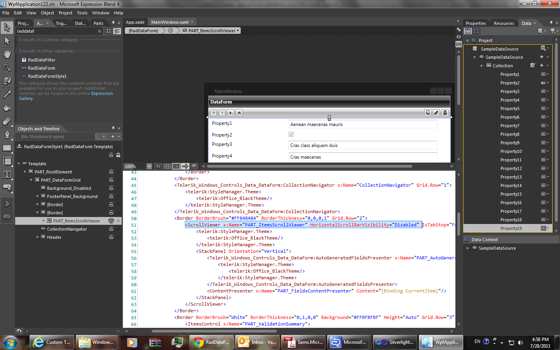Switch to the Parts tab
The width and height of the screenshot is (560, 350).
(x=98, y=23)
